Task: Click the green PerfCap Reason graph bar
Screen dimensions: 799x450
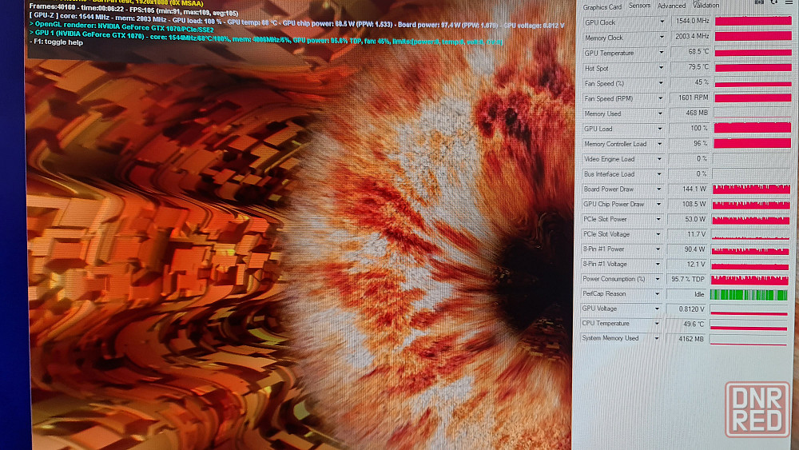Action: tap(749, 294)
